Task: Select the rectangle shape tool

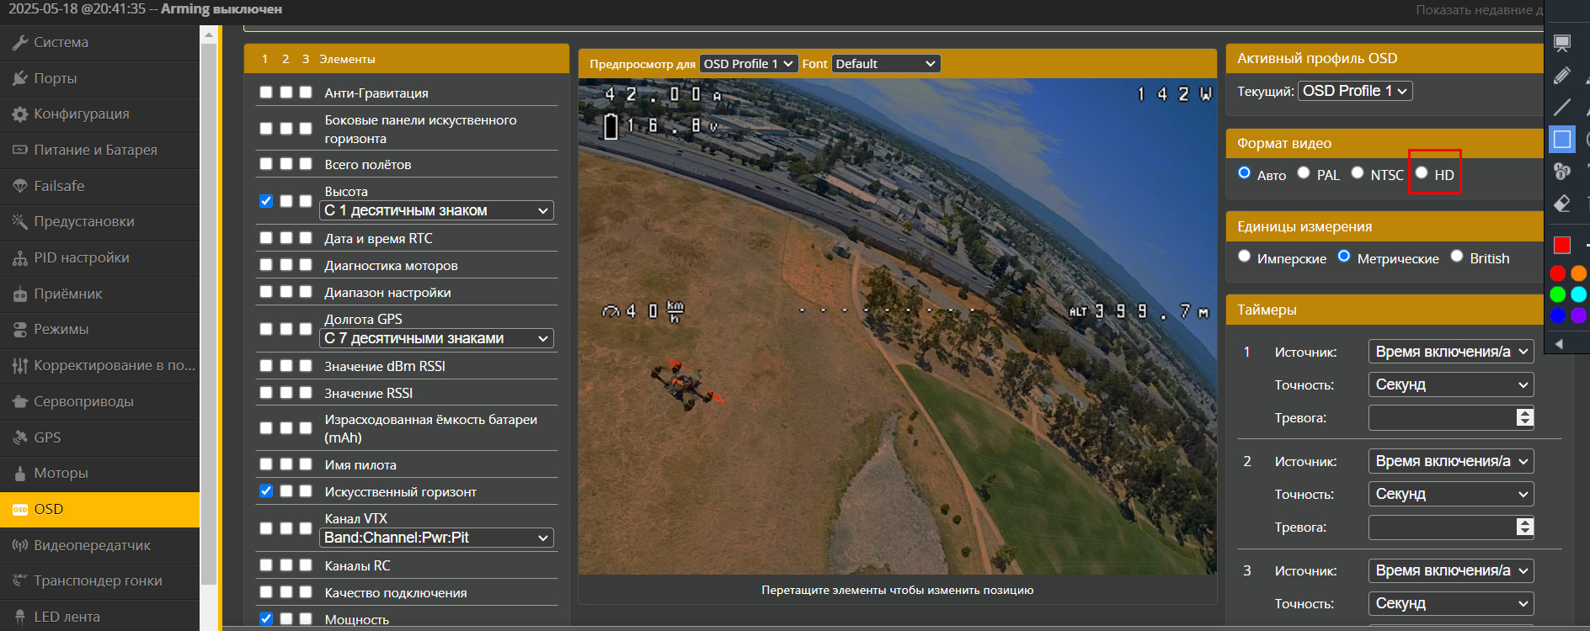Action: 1561,140
